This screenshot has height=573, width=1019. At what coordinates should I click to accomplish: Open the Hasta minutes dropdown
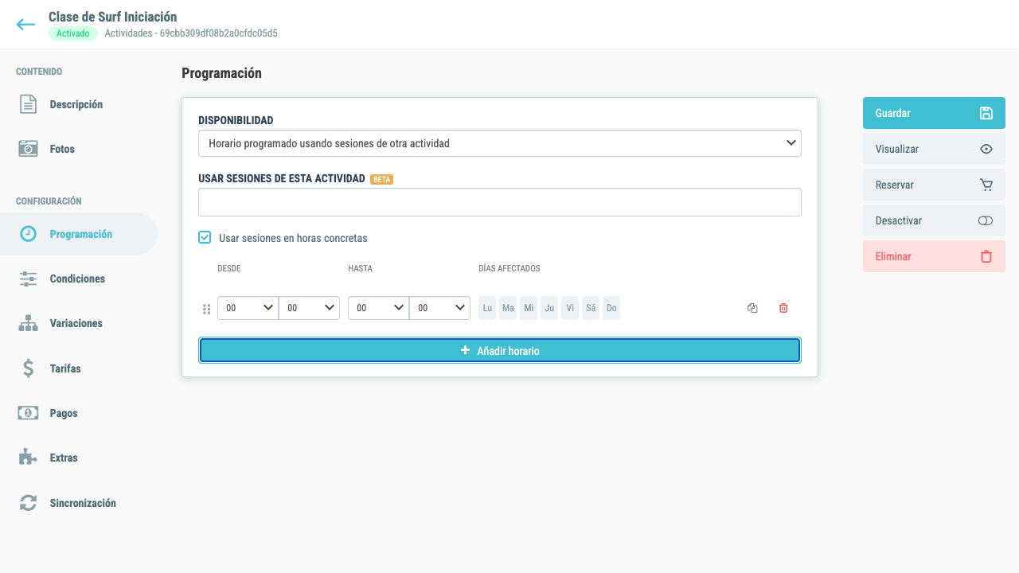click(x=439, y=308)
